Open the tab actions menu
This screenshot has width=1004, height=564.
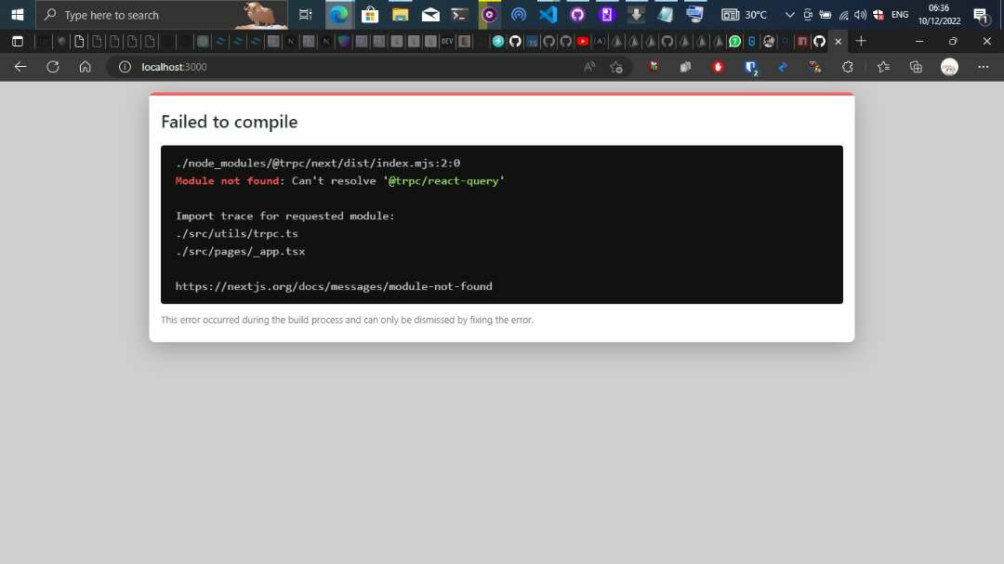click(x=18, y=42)
